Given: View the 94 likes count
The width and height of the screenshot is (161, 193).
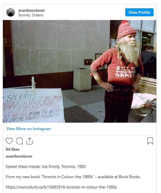Looking at the screenshot, I should click(13, 149).
